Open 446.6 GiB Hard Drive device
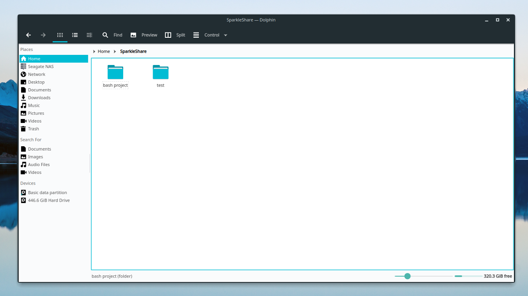This screenshot has height=296, width=528. [x=54, y=200]
